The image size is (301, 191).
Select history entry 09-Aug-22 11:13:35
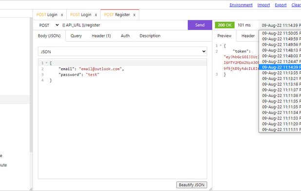pos(280,73)
